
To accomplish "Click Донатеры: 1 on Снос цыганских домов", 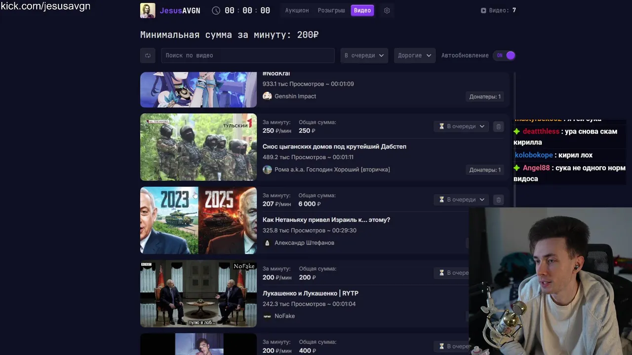I will 485,170.
